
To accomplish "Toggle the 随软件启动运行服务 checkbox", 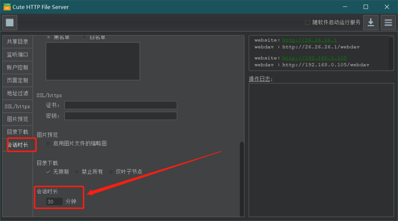I will (307, 23).
